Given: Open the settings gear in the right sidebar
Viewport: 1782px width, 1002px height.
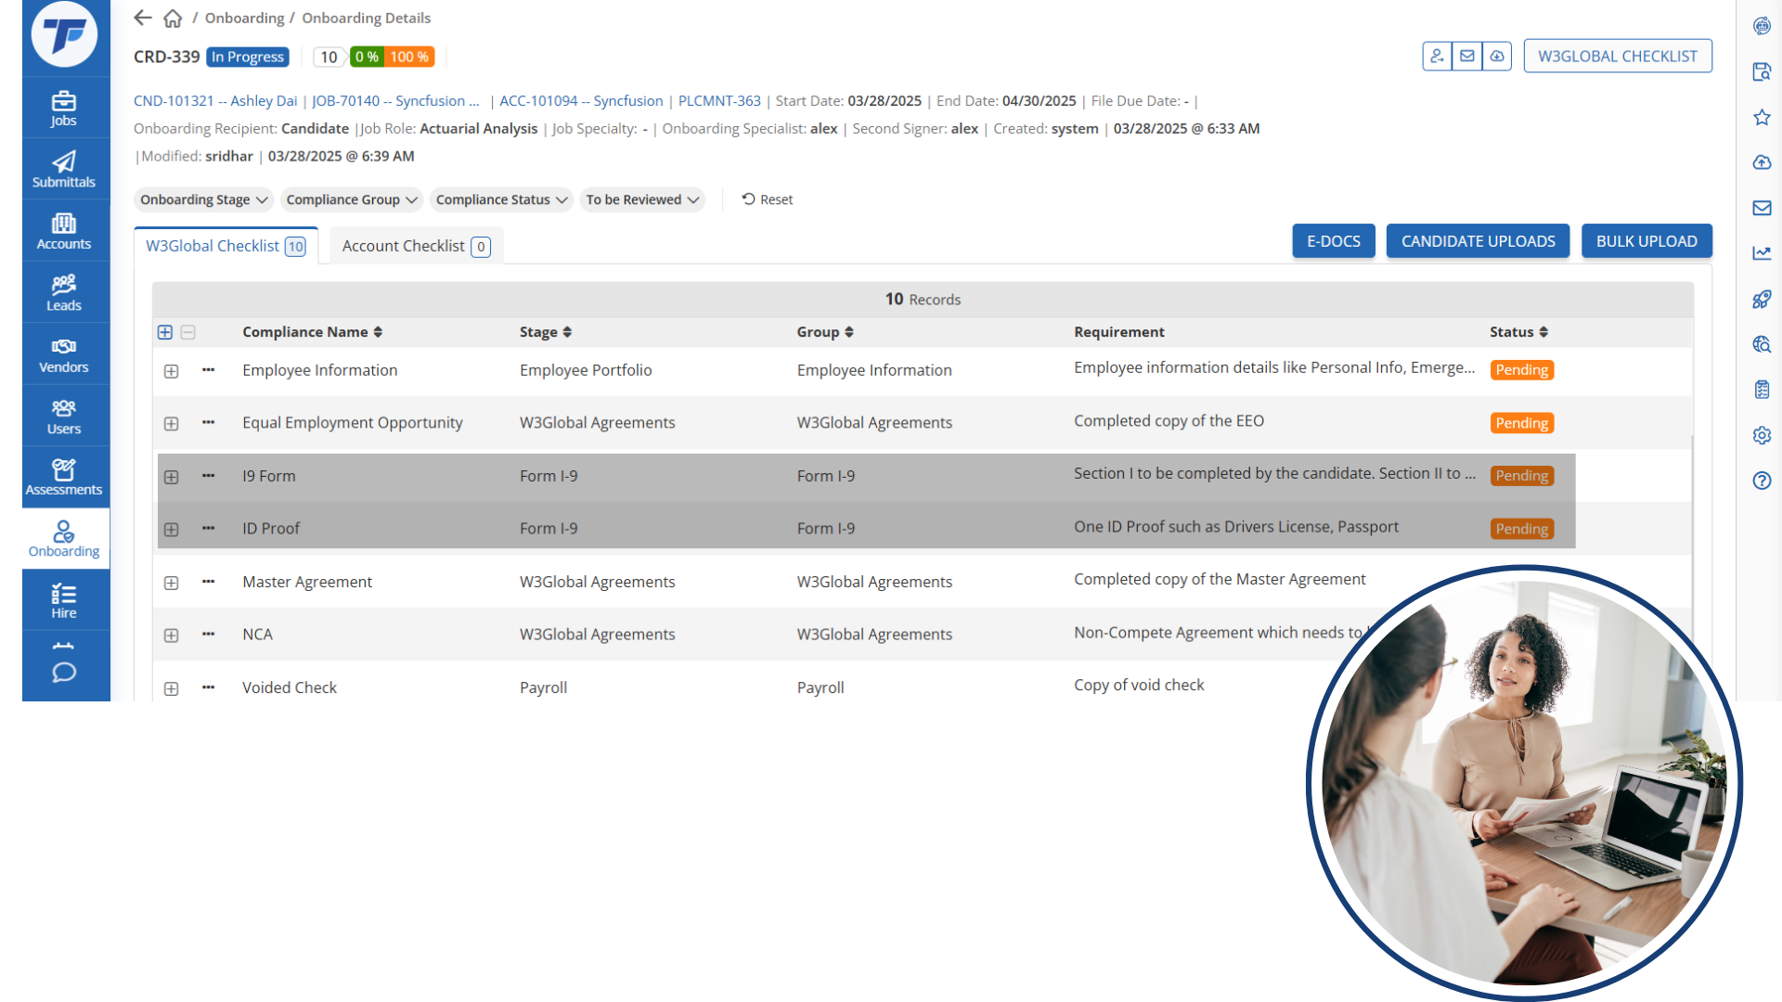Looking at the screenshot, I should [x=1763, y=435].
